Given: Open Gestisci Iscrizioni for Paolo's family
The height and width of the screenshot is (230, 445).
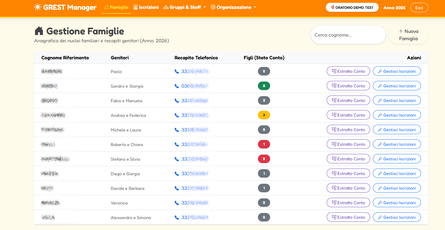Looking at the screenshot, I should [397, 71].
